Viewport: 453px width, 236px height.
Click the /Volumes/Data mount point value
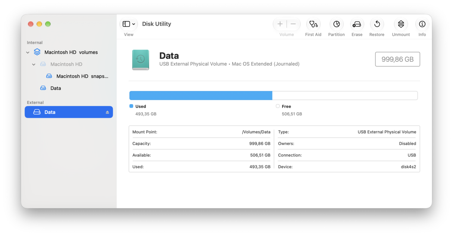[256, 132]
